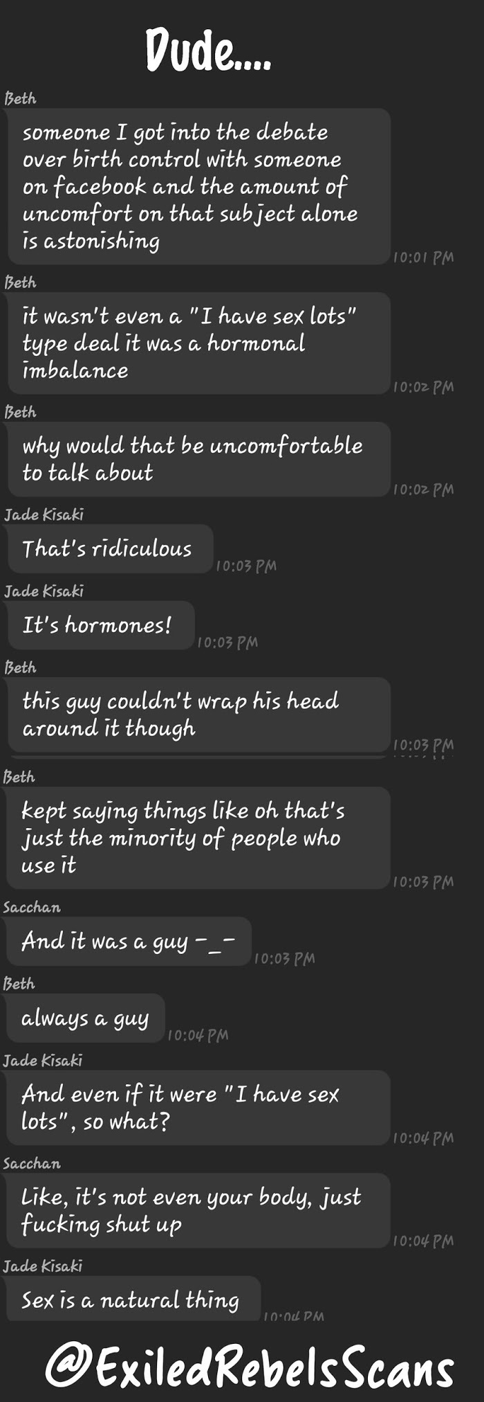Select the "It's hormones!" message bubble
484x1402 pixels.
pos(100,624)
